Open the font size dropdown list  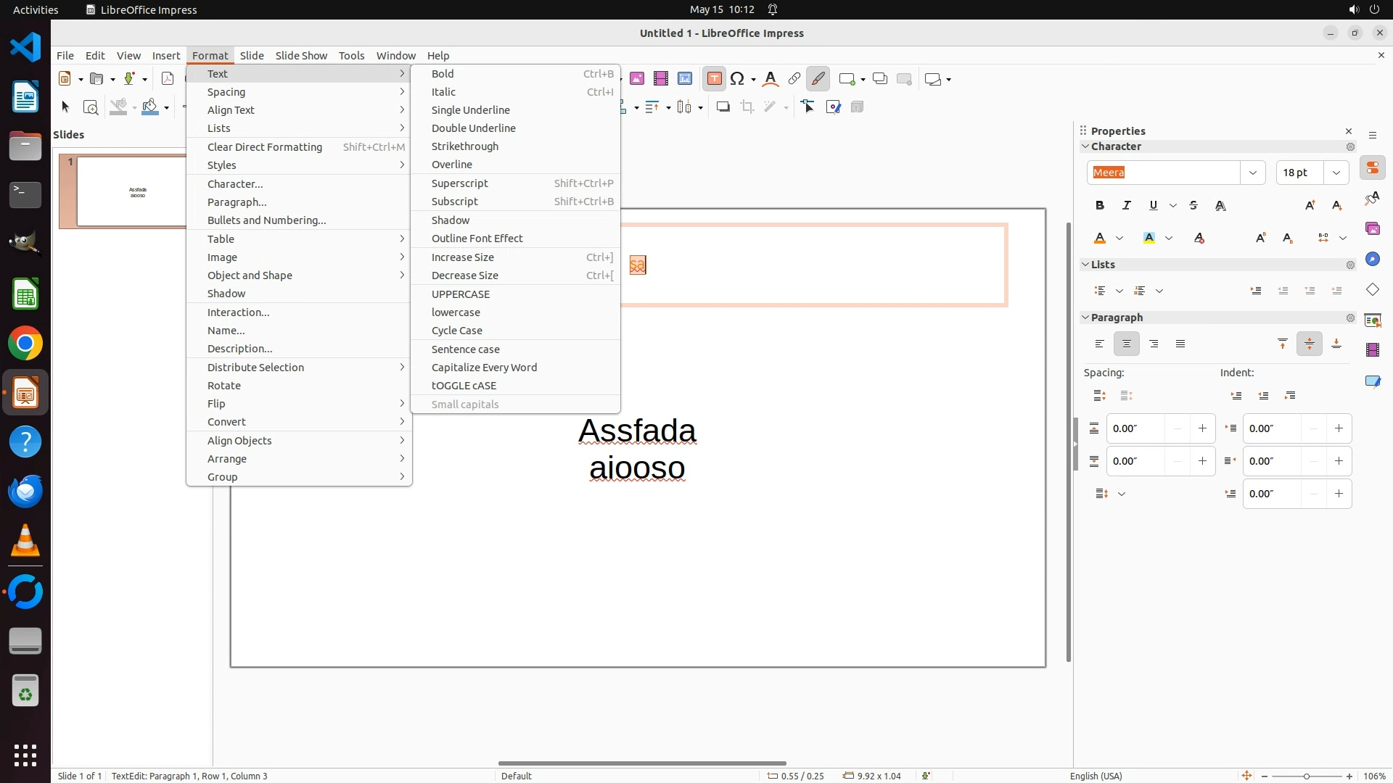[x=1336, y=173]
